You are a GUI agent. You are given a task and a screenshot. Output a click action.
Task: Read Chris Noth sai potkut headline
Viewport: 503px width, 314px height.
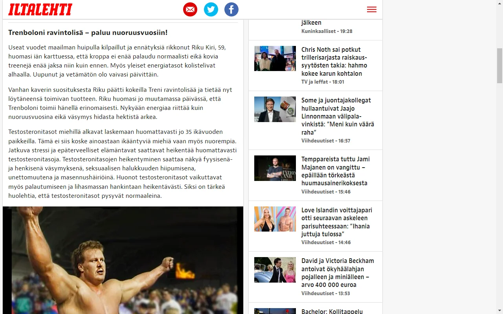pos(334,62)
